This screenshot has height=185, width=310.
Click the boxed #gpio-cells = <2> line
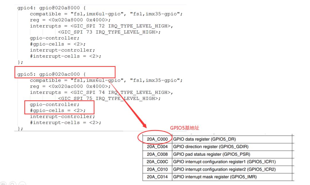point(58,110)
